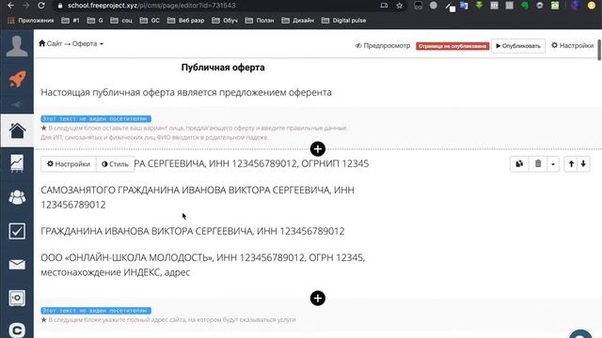The width and height of the screenshot is (602, 338).
Task: Move the selected block up
Action: click(x=571, y=164)
